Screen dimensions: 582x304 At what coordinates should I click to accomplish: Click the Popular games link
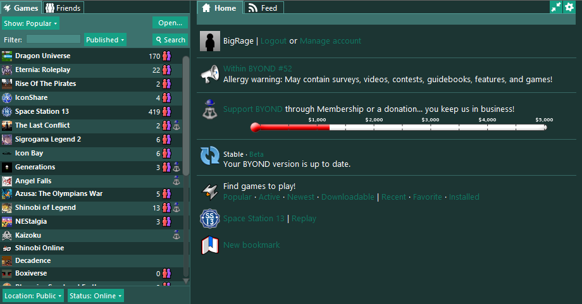point(237,197)
